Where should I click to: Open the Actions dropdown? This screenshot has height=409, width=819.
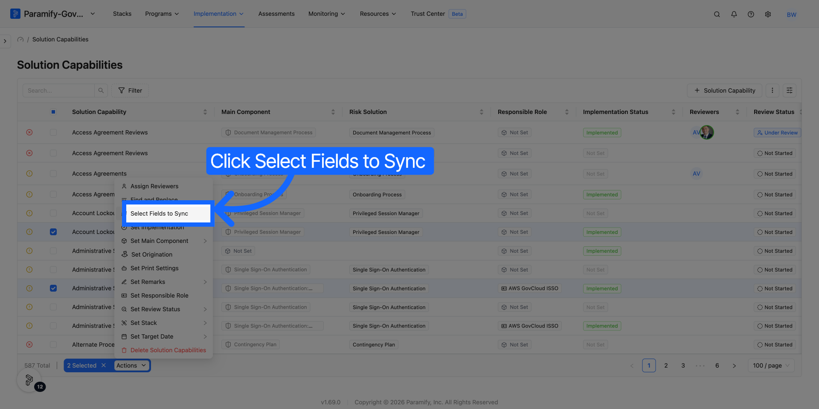(131, 365)
